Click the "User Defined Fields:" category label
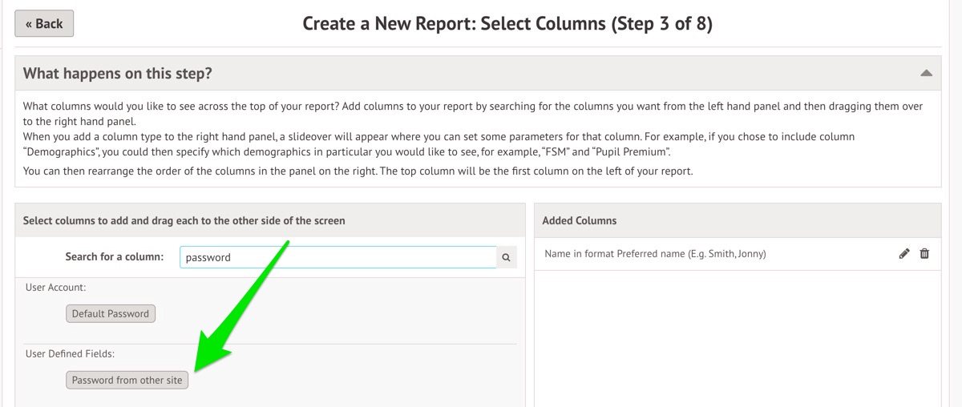 tap(71, 353)
